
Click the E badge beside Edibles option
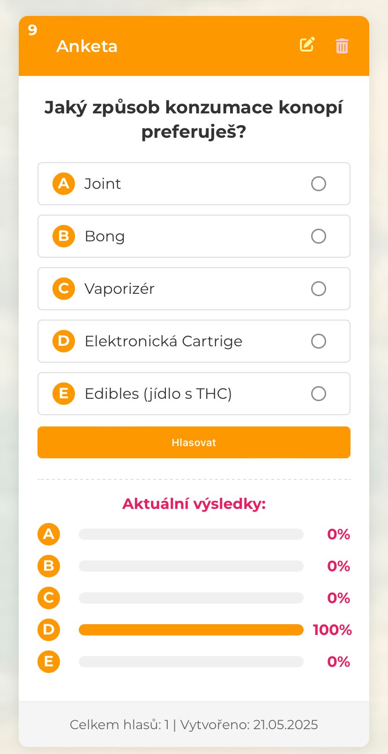tap(64, 394)
